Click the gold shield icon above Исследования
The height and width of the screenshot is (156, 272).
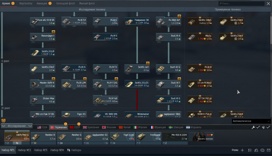pyautogui.click(x=3, y=120)
